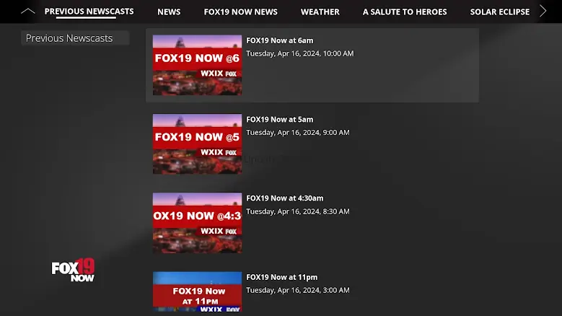Open FOX19 Now at 11pm title

click(x=281, y=277)
